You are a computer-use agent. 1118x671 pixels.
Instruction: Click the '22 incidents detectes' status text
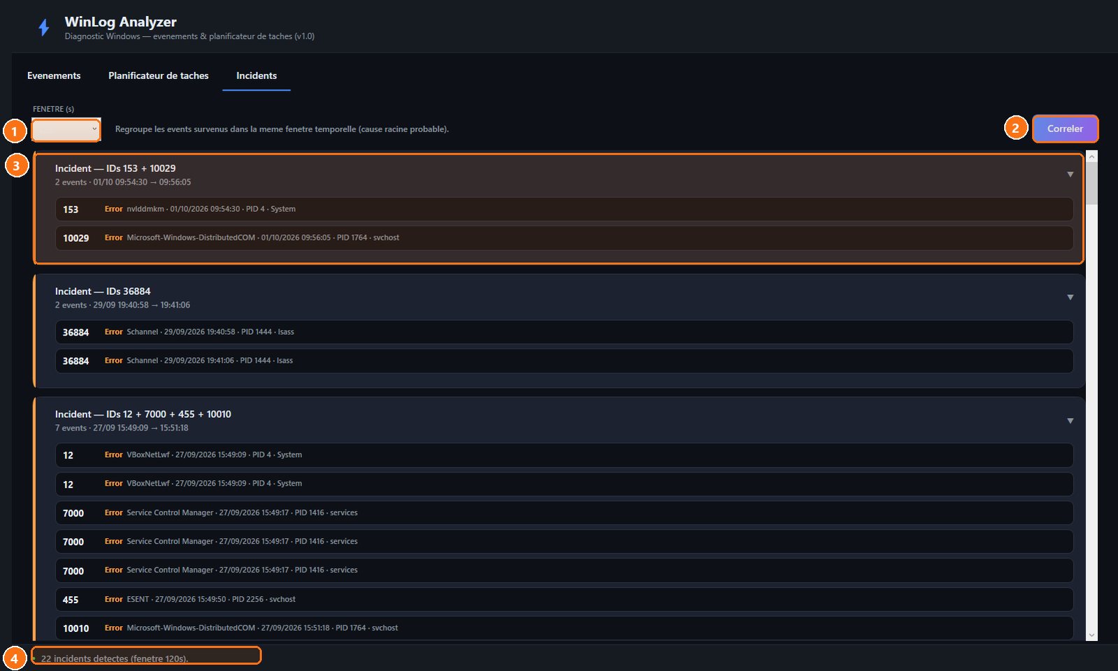click(115, 658)
